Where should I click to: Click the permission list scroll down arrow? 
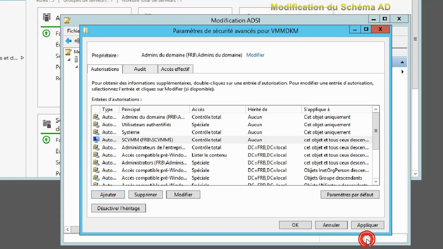pos(376,182)
